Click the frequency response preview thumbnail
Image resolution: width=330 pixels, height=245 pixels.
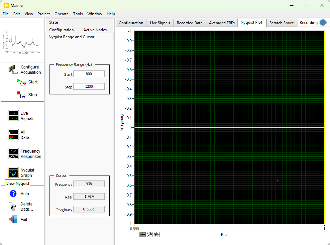click(22, 43)
